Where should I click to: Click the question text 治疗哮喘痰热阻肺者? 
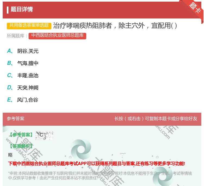(83, 26)
